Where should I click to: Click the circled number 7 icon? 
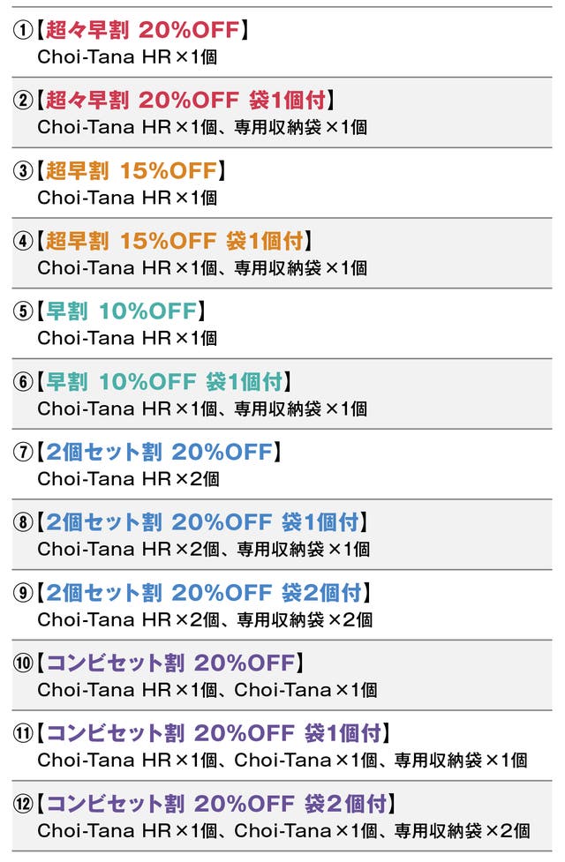pyautogui.click(x=22, y=453)
